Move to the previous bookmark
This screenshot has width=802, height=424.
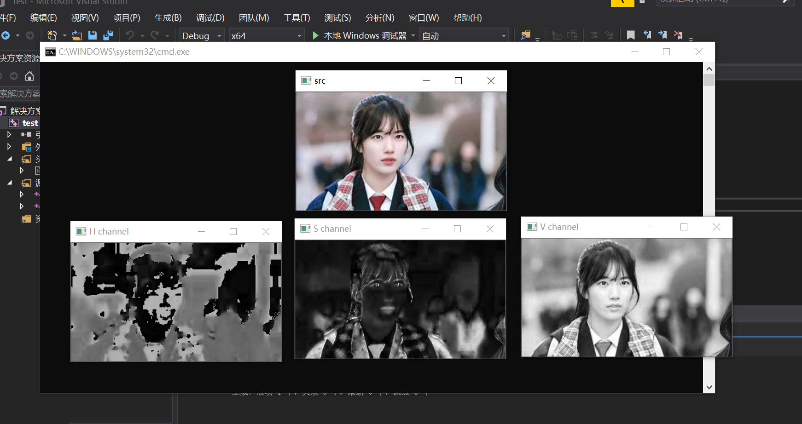tap(647, 34)
